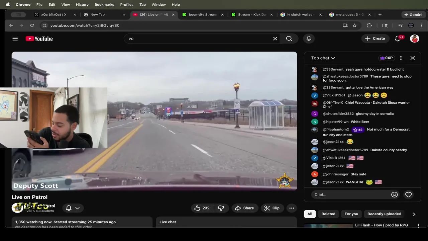Open the notifications bell with 9+ badge
The image size is (428, 241).
click(398, 38)
